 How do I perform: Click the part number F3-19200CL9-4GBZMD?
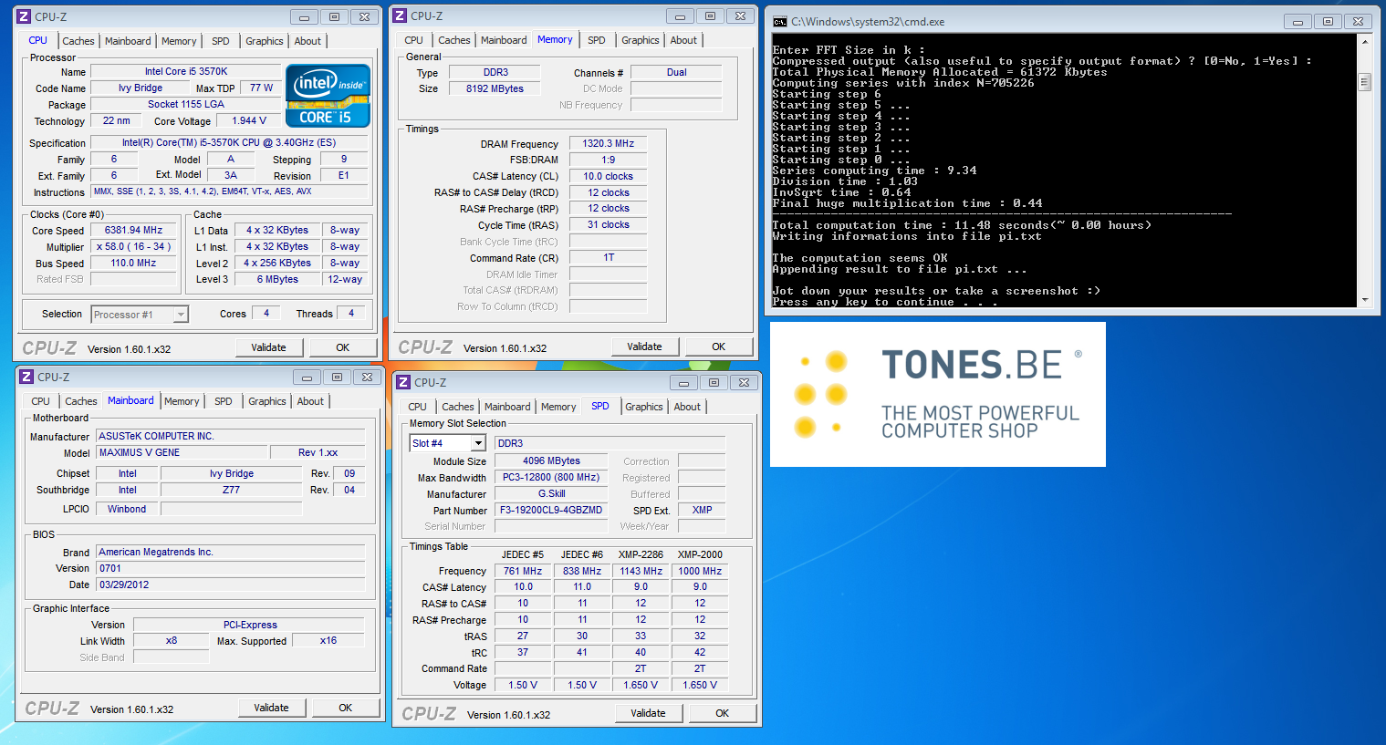click(x=552, y=510)
